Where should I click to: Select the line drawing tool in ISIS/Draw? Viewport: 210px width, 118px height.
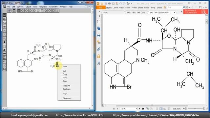point(4,66)
